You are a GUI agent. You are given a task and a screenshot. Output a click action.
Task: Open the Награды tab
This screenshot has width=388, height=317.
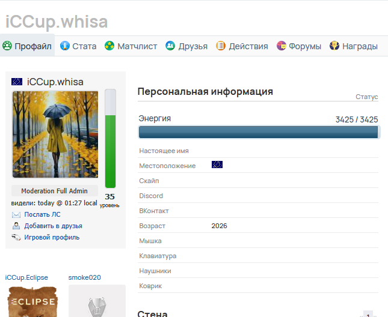[x=354, y=46]
